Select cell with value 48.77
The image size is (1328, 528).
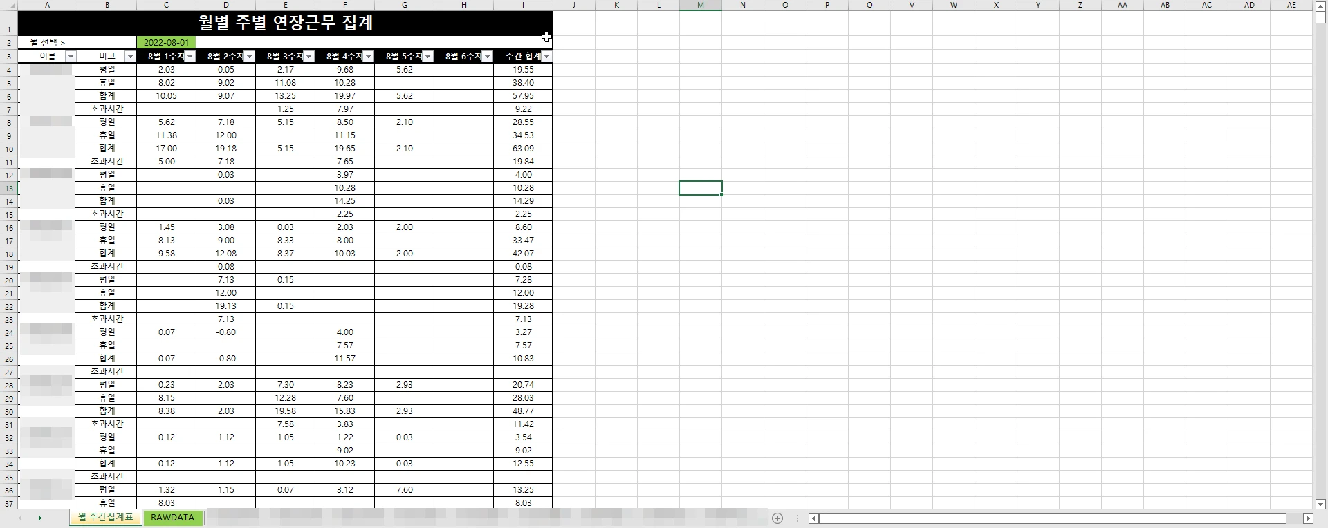[x=523, y=411]
